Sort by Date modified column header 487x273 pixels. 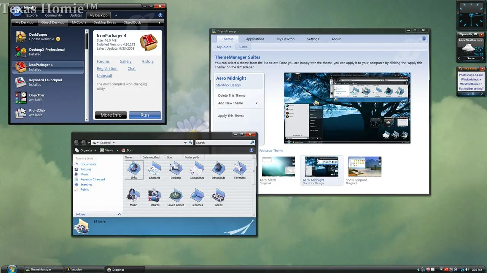[152, 157]
